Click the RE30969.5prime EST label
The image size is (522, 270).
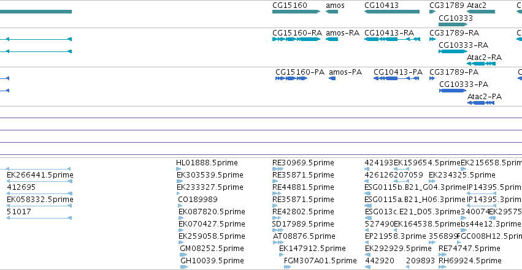coord(303,163)
